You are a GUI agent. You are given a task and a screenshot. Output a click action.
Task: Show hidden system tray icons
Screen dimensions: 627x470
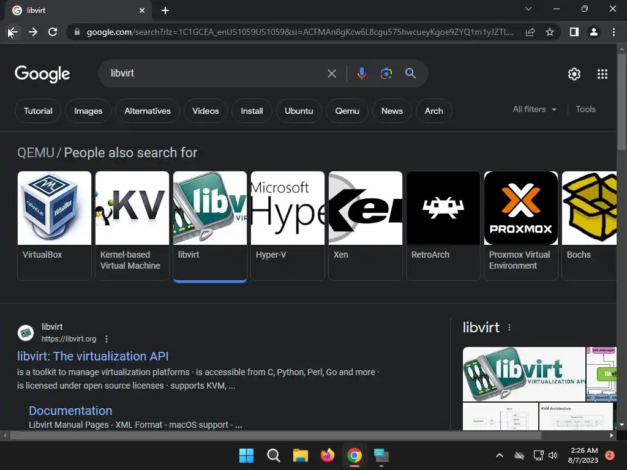(500, 455)
